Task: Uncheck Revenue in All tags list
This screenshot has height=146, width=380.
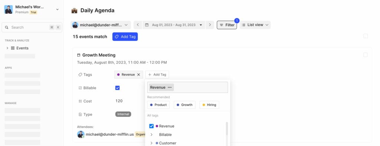Action: (151, 126)
